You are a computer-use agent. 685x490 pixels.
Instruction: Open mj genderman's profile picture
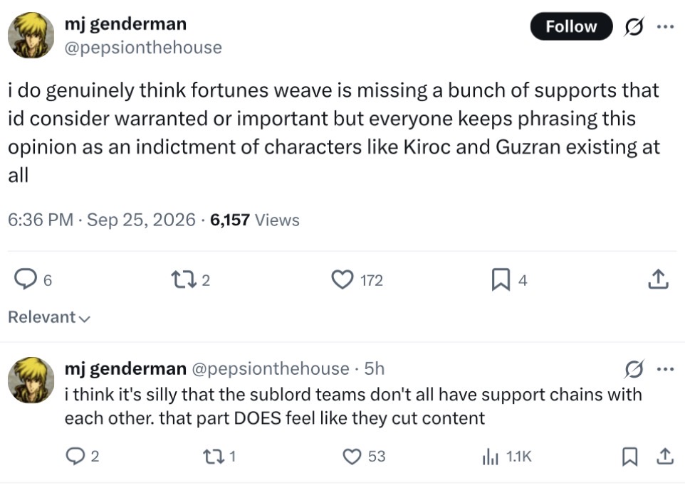pos(31,35)
